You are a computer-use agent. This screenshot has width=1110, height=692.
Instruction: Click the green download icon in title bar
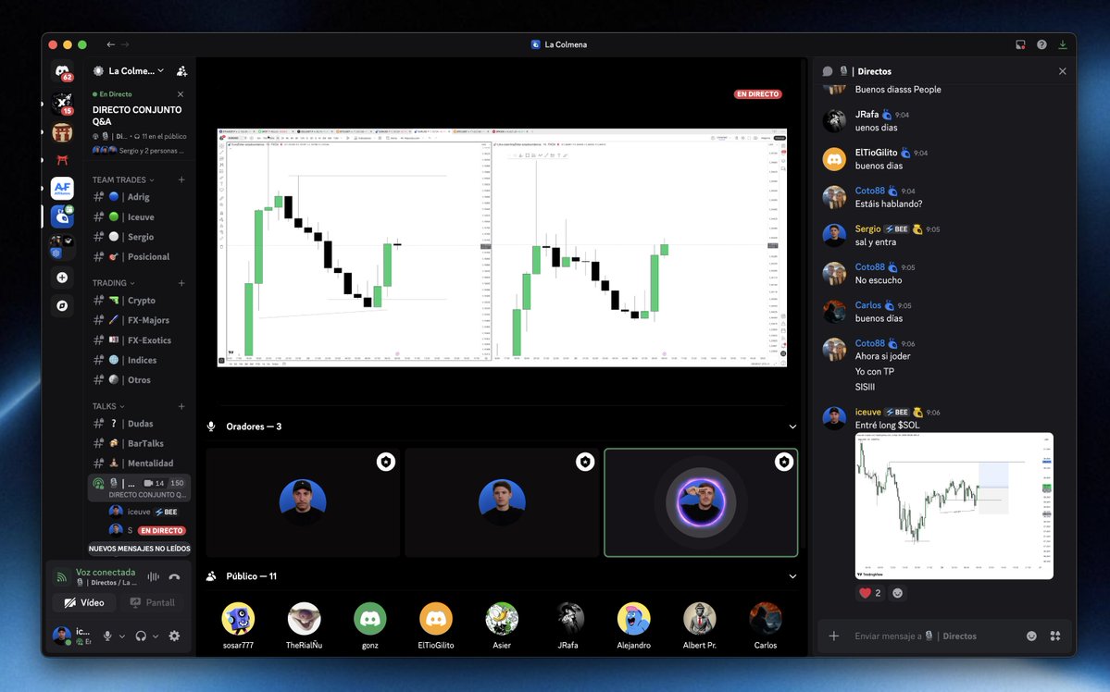coord(1063,44)
